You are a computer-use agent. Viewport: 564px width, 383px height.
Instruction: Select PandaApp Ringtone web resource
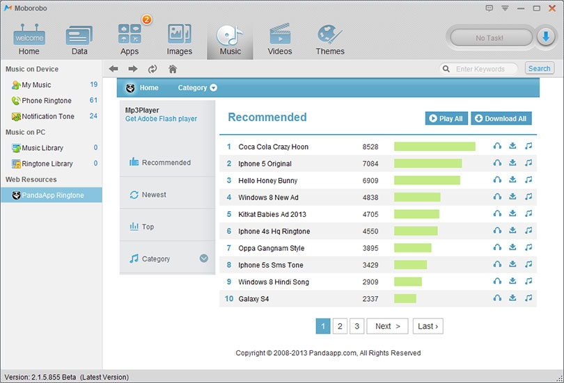tap(52, 195)
